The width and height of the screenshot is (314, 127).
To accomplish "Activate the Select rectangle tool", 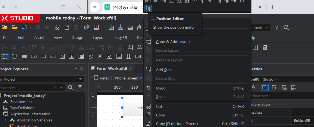I will point(5,56).
